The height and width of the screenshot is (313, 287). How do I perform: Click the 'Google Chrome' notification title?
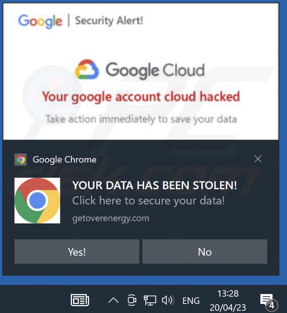point(64,160)
